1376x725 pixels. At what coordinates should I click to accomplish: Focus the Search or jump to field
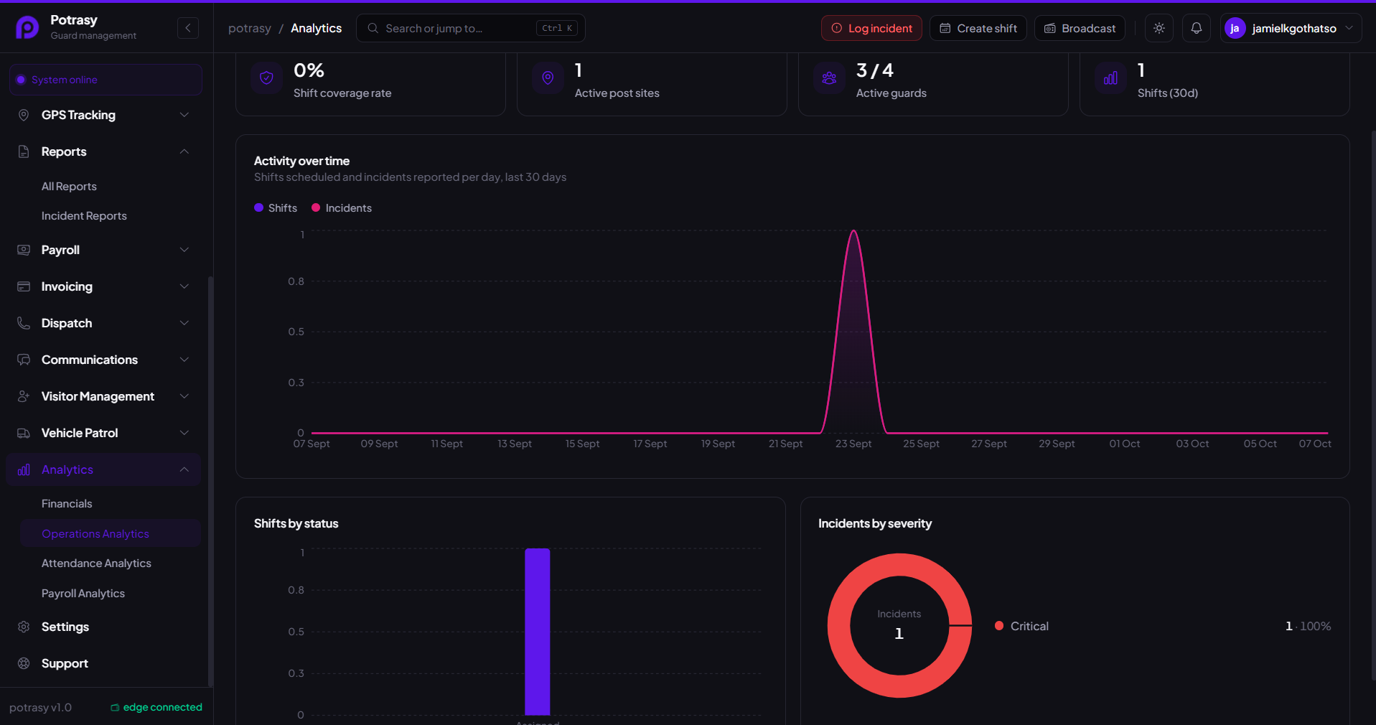[471, 28]
